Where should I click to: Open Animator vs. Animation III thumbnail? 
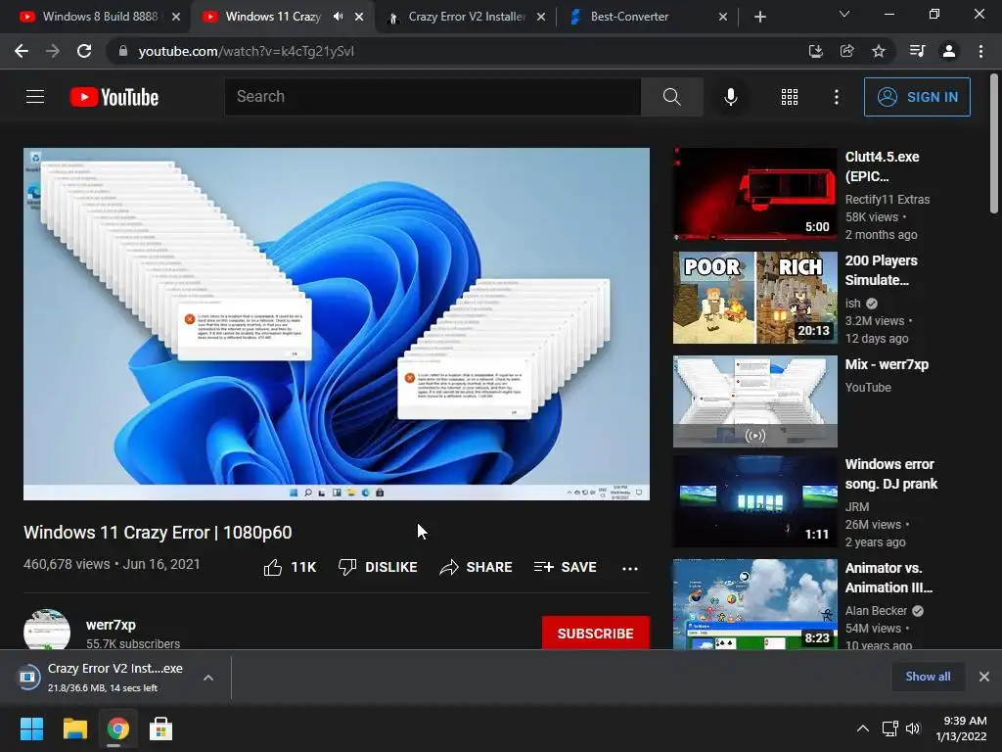point(754,604)
